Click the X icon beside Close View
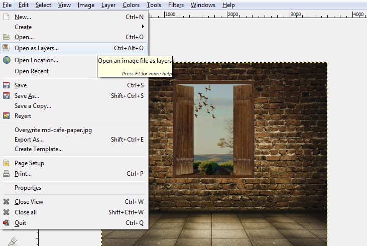 [7, 201]
